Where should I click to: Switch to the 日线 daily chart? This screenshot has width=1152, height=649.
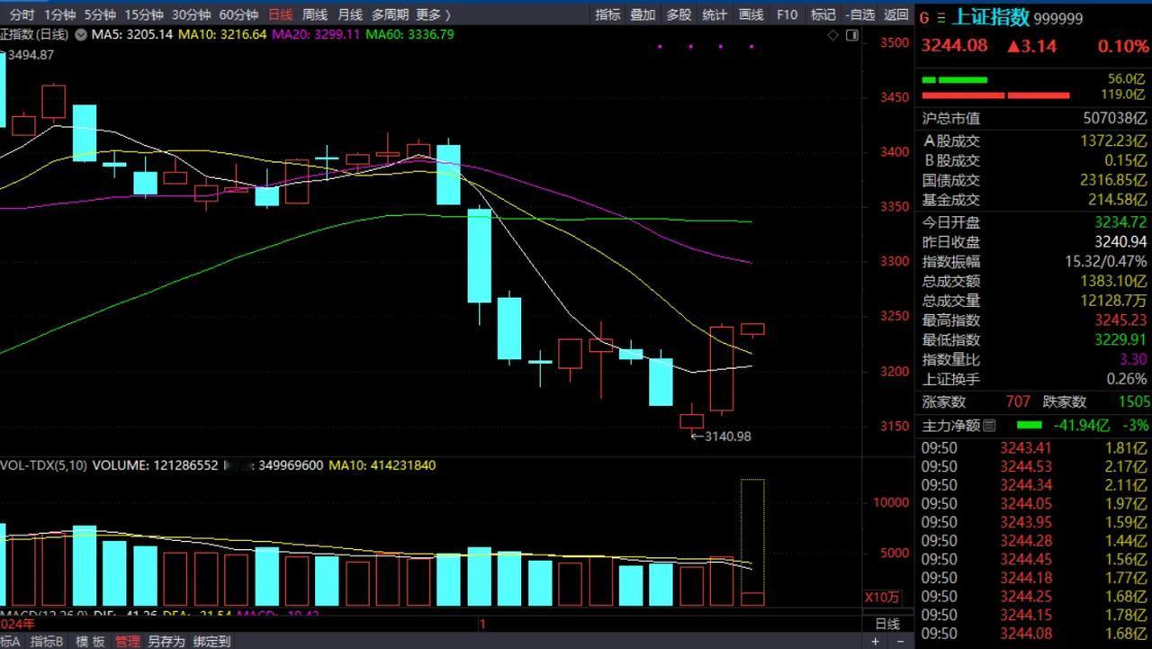280,14
